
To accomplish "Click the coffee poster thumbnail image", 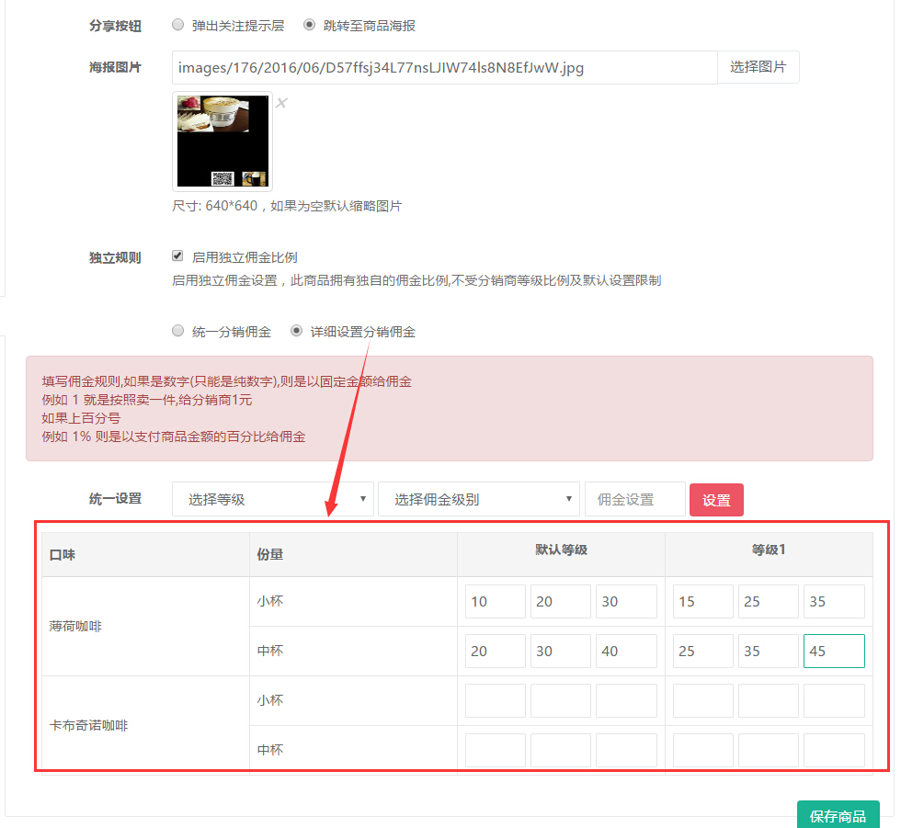I will coord(222,141).
